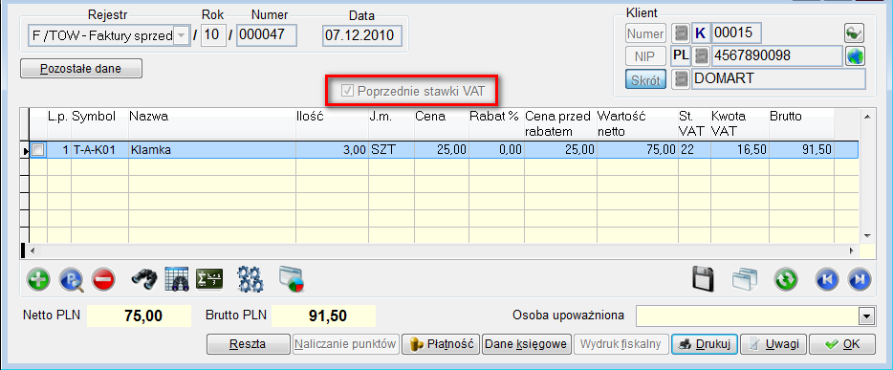This screenshot has width=893, height=370.
Task: Click the notebook icon beside DOMART field
Action: (x=681, y=79)
